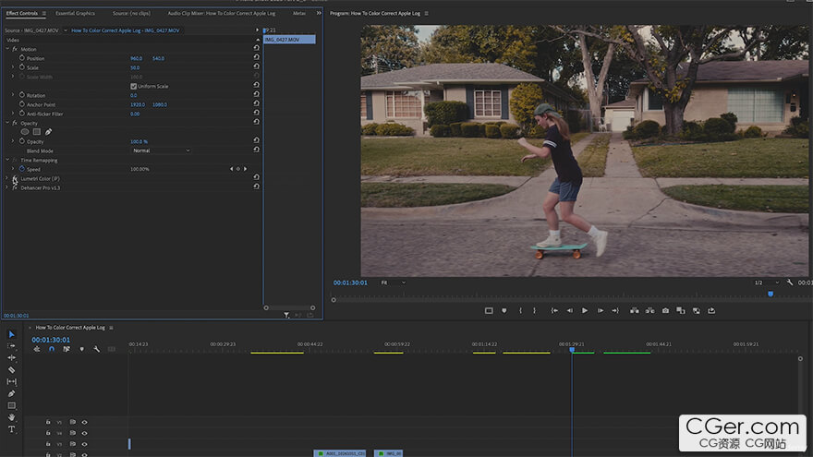Toggle the Opacity effect fx switch
The width and height of the screenshot is (813, 457).
(x=15, y=124)
